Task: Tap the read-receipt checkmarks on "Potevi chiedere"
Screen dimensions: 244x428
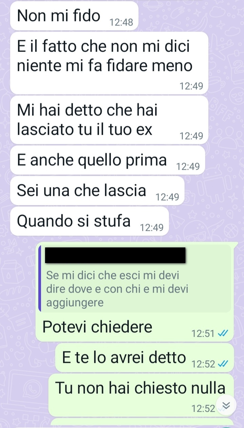Action: [x=222, y=334]
